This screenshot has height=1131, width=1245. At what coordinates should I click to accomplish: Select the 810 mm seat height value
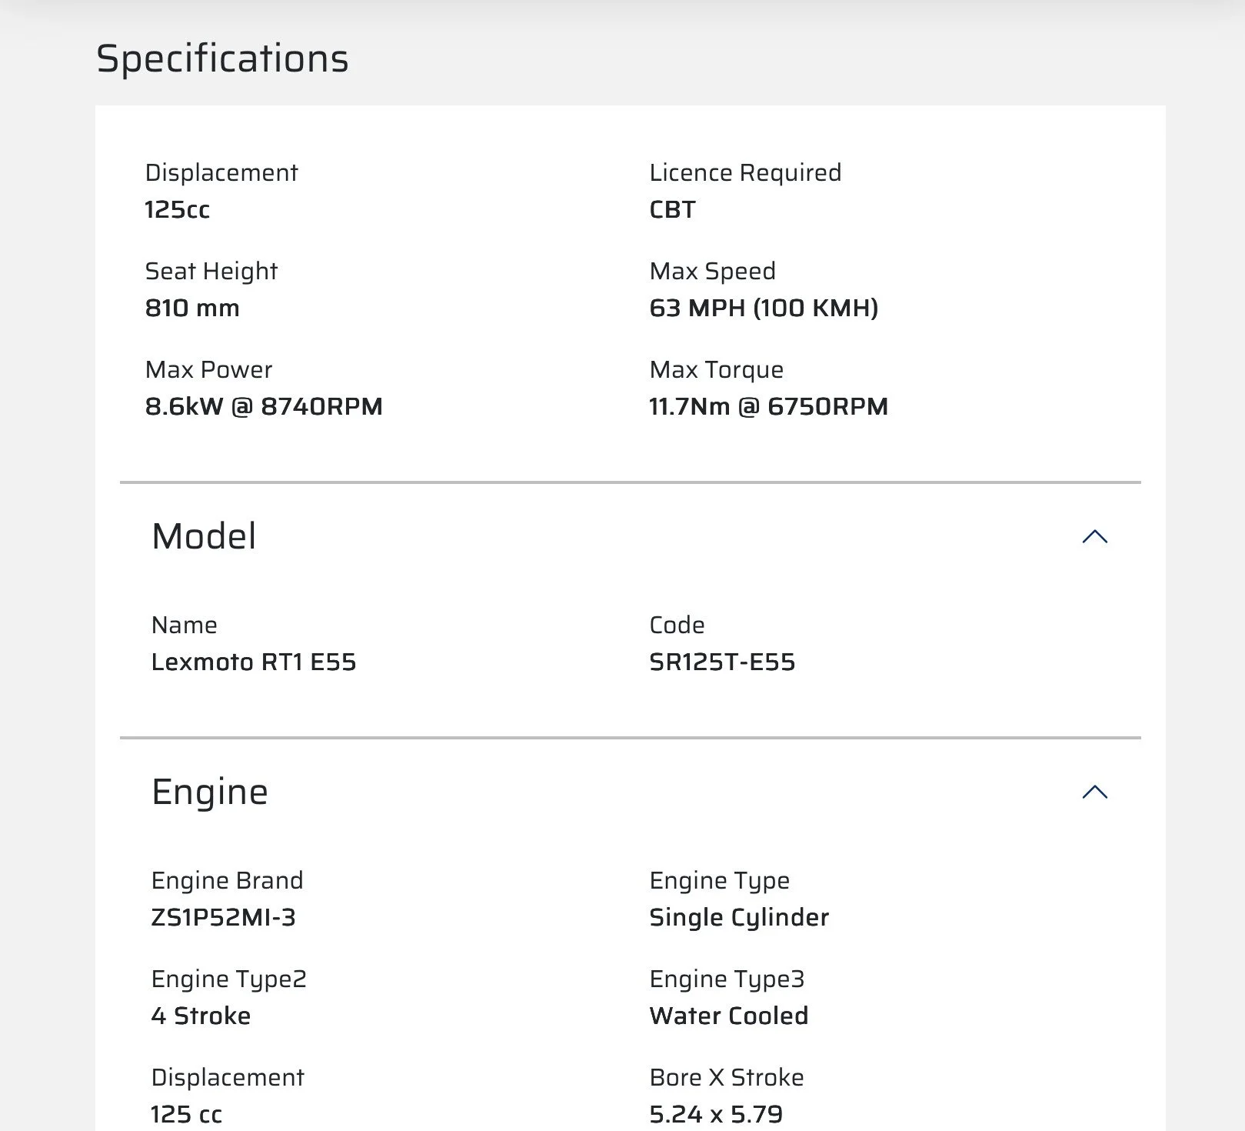(x=192, y=309)
